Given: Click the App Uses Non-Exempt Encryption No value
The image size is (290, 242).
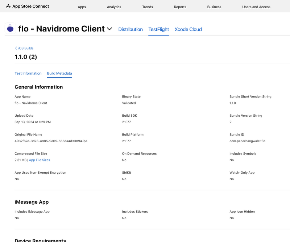Looking at the screenshot, I should click(17, 179).
